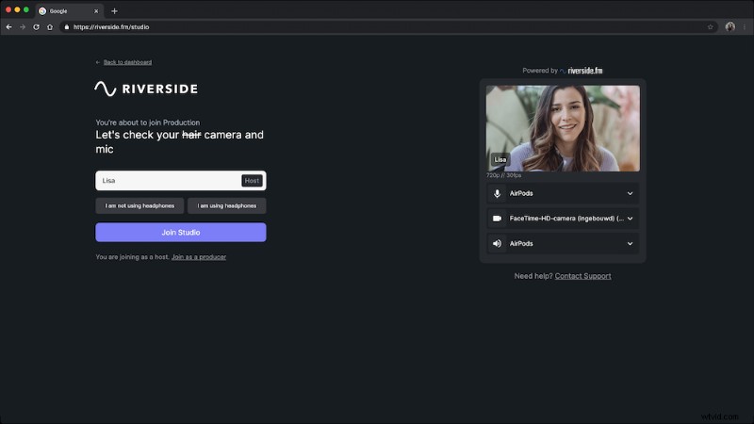Switch to the Google browser tab
This screenshot has height=424, width=754.
click(66, 10)
